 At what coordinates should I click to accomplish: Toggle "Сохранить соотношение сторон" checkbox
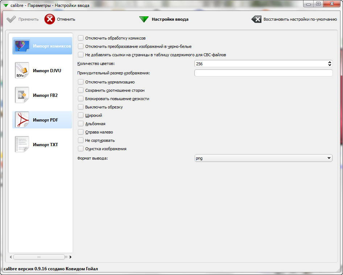(x=81, y=90)
